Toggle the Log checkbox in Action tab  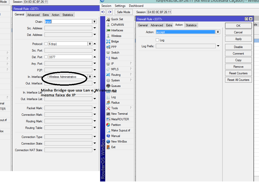pos(157,40)
